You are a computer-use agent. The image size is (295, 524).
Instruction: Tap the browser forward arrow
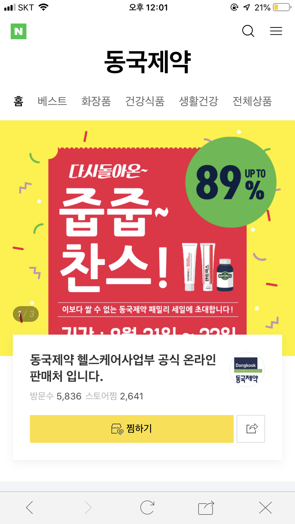[88, 507]
